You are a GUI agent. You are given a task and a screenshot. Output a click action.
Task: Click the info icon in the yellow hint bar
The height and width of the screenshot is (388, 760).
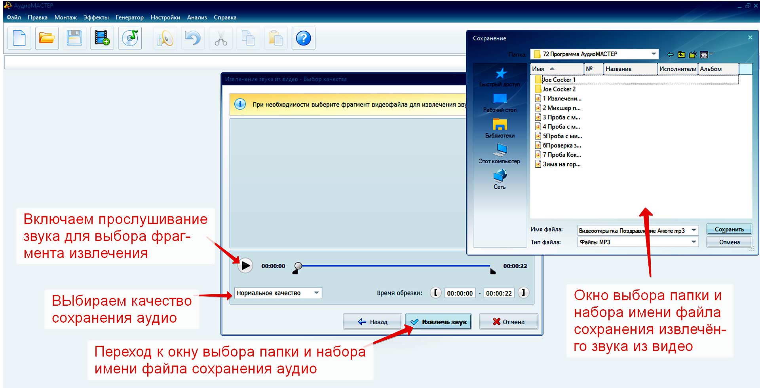click(x=240, y=104)
